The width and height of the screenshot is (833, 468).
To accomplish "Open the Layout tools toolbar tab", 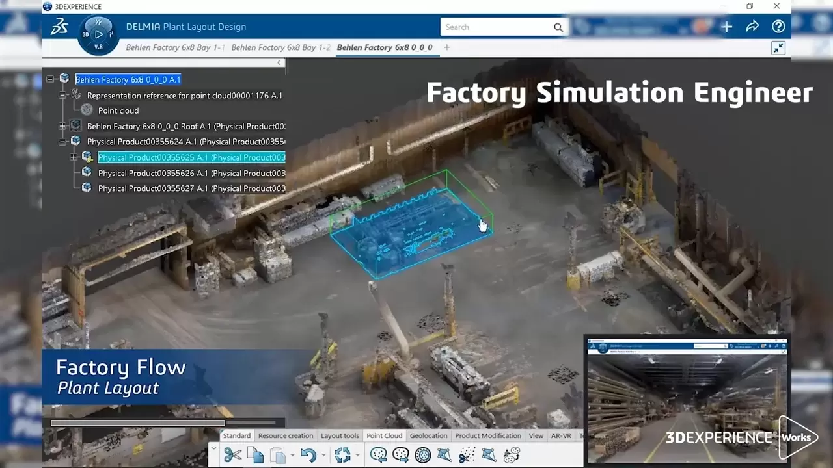I will click(x=340, y=435).
